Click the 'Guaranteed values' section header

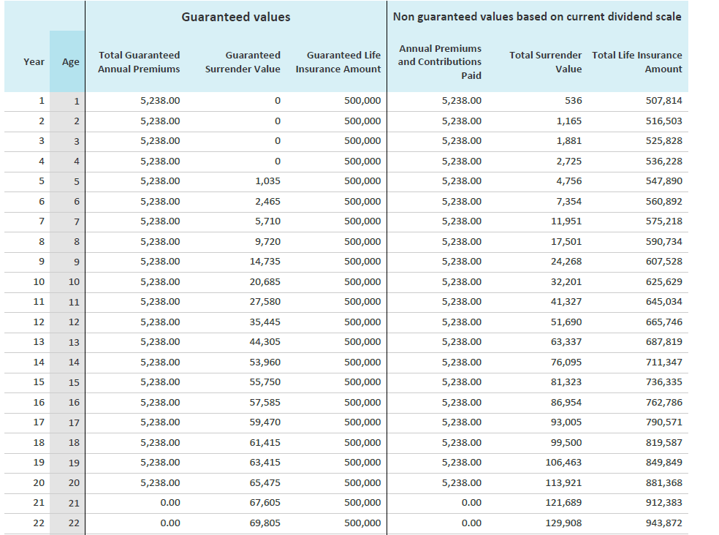pos(235,17)
